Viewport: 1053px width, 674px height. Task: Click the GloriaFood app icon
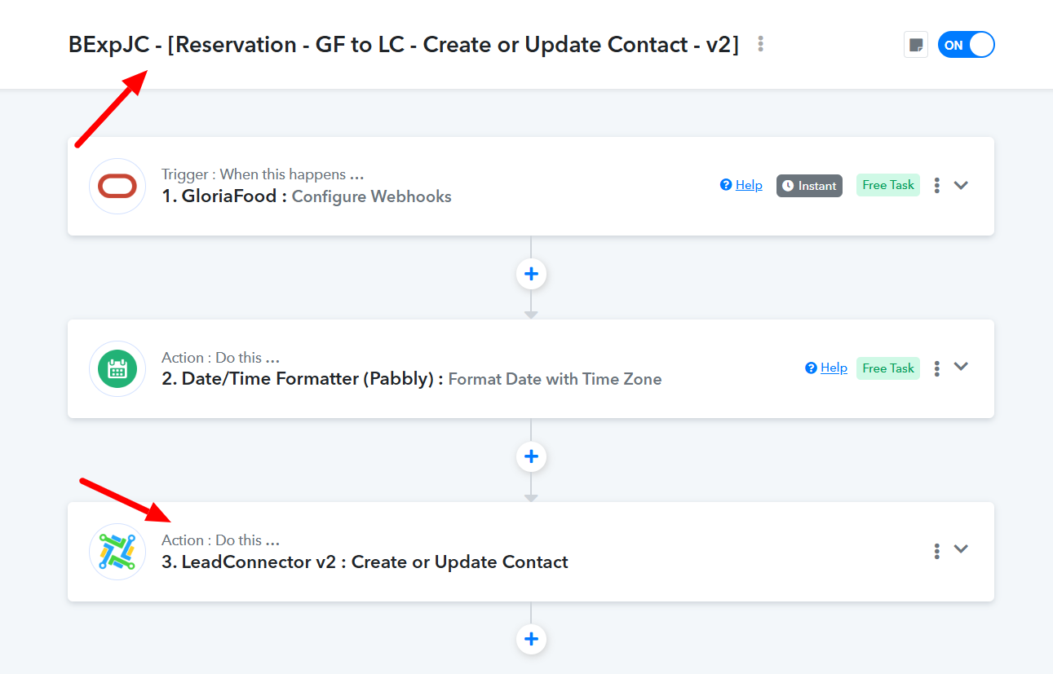(117, 187)
